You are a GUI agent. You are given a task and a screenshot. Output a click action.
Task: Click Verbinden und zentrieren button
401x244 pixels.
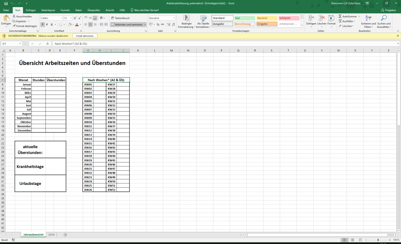click(127, 25)
